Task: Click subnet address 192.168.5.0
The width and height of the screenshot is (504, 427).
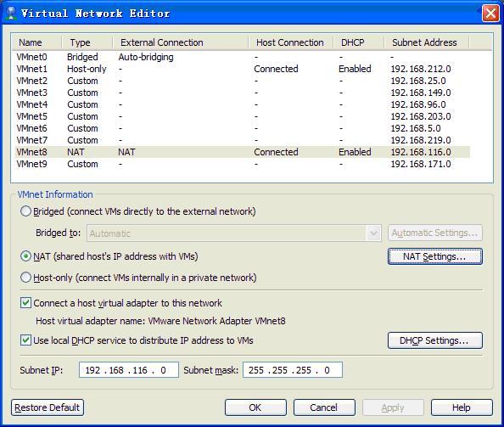Action: click(x=416, y=128)
